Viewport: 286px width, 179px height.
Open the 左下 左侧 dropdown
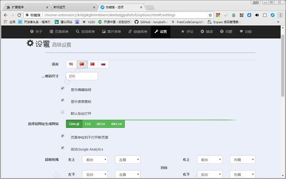128,174
